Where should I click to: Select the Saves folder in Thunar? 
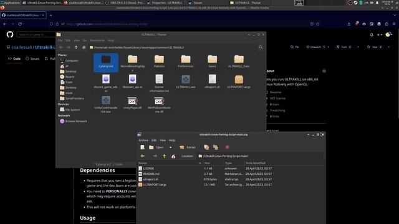212,62
